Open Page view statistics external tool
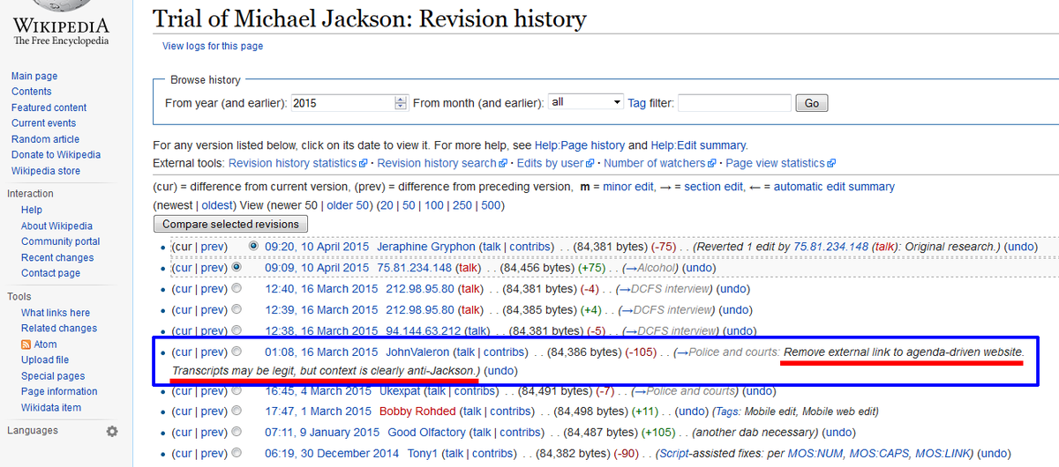Viewport: 1059px width, 467px height. pos(780,163)
